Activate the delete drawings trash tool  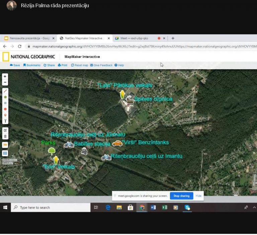(5, 136)
